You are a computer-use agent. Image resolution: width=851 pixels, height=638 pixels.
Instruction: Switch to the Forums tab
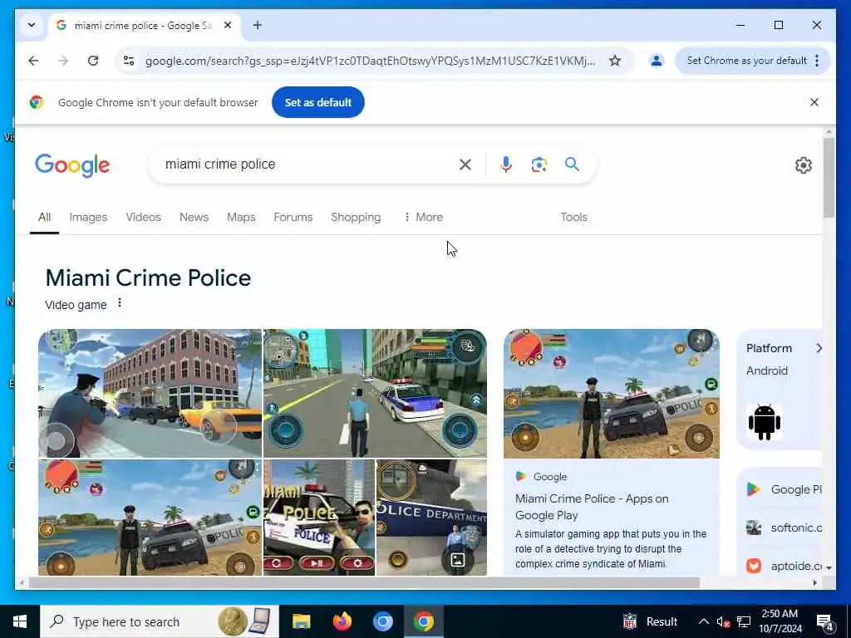(293, 217)
